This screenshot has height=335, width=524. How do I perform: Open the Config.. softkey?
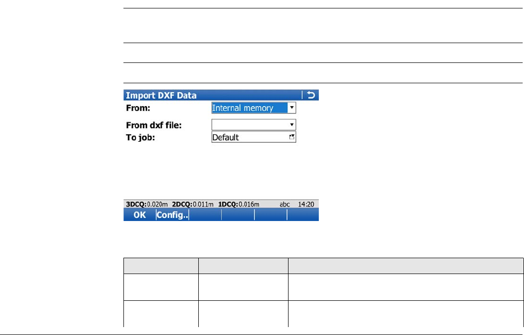click(x=173, y=215)
